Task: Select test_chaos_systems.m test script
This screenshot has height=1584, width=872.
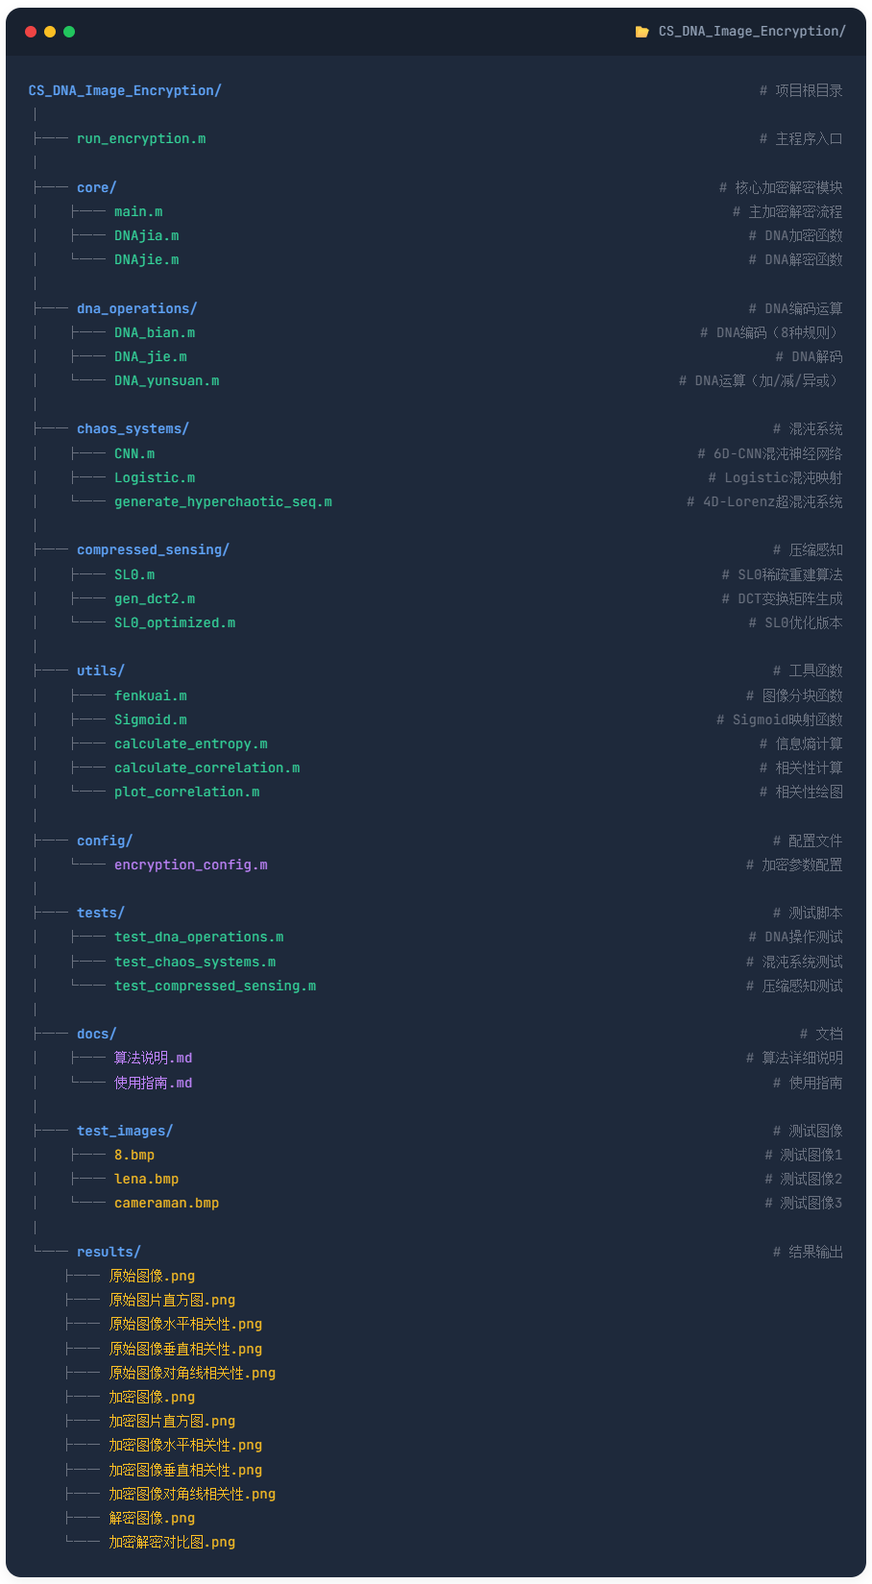Action: click(195, 962)
